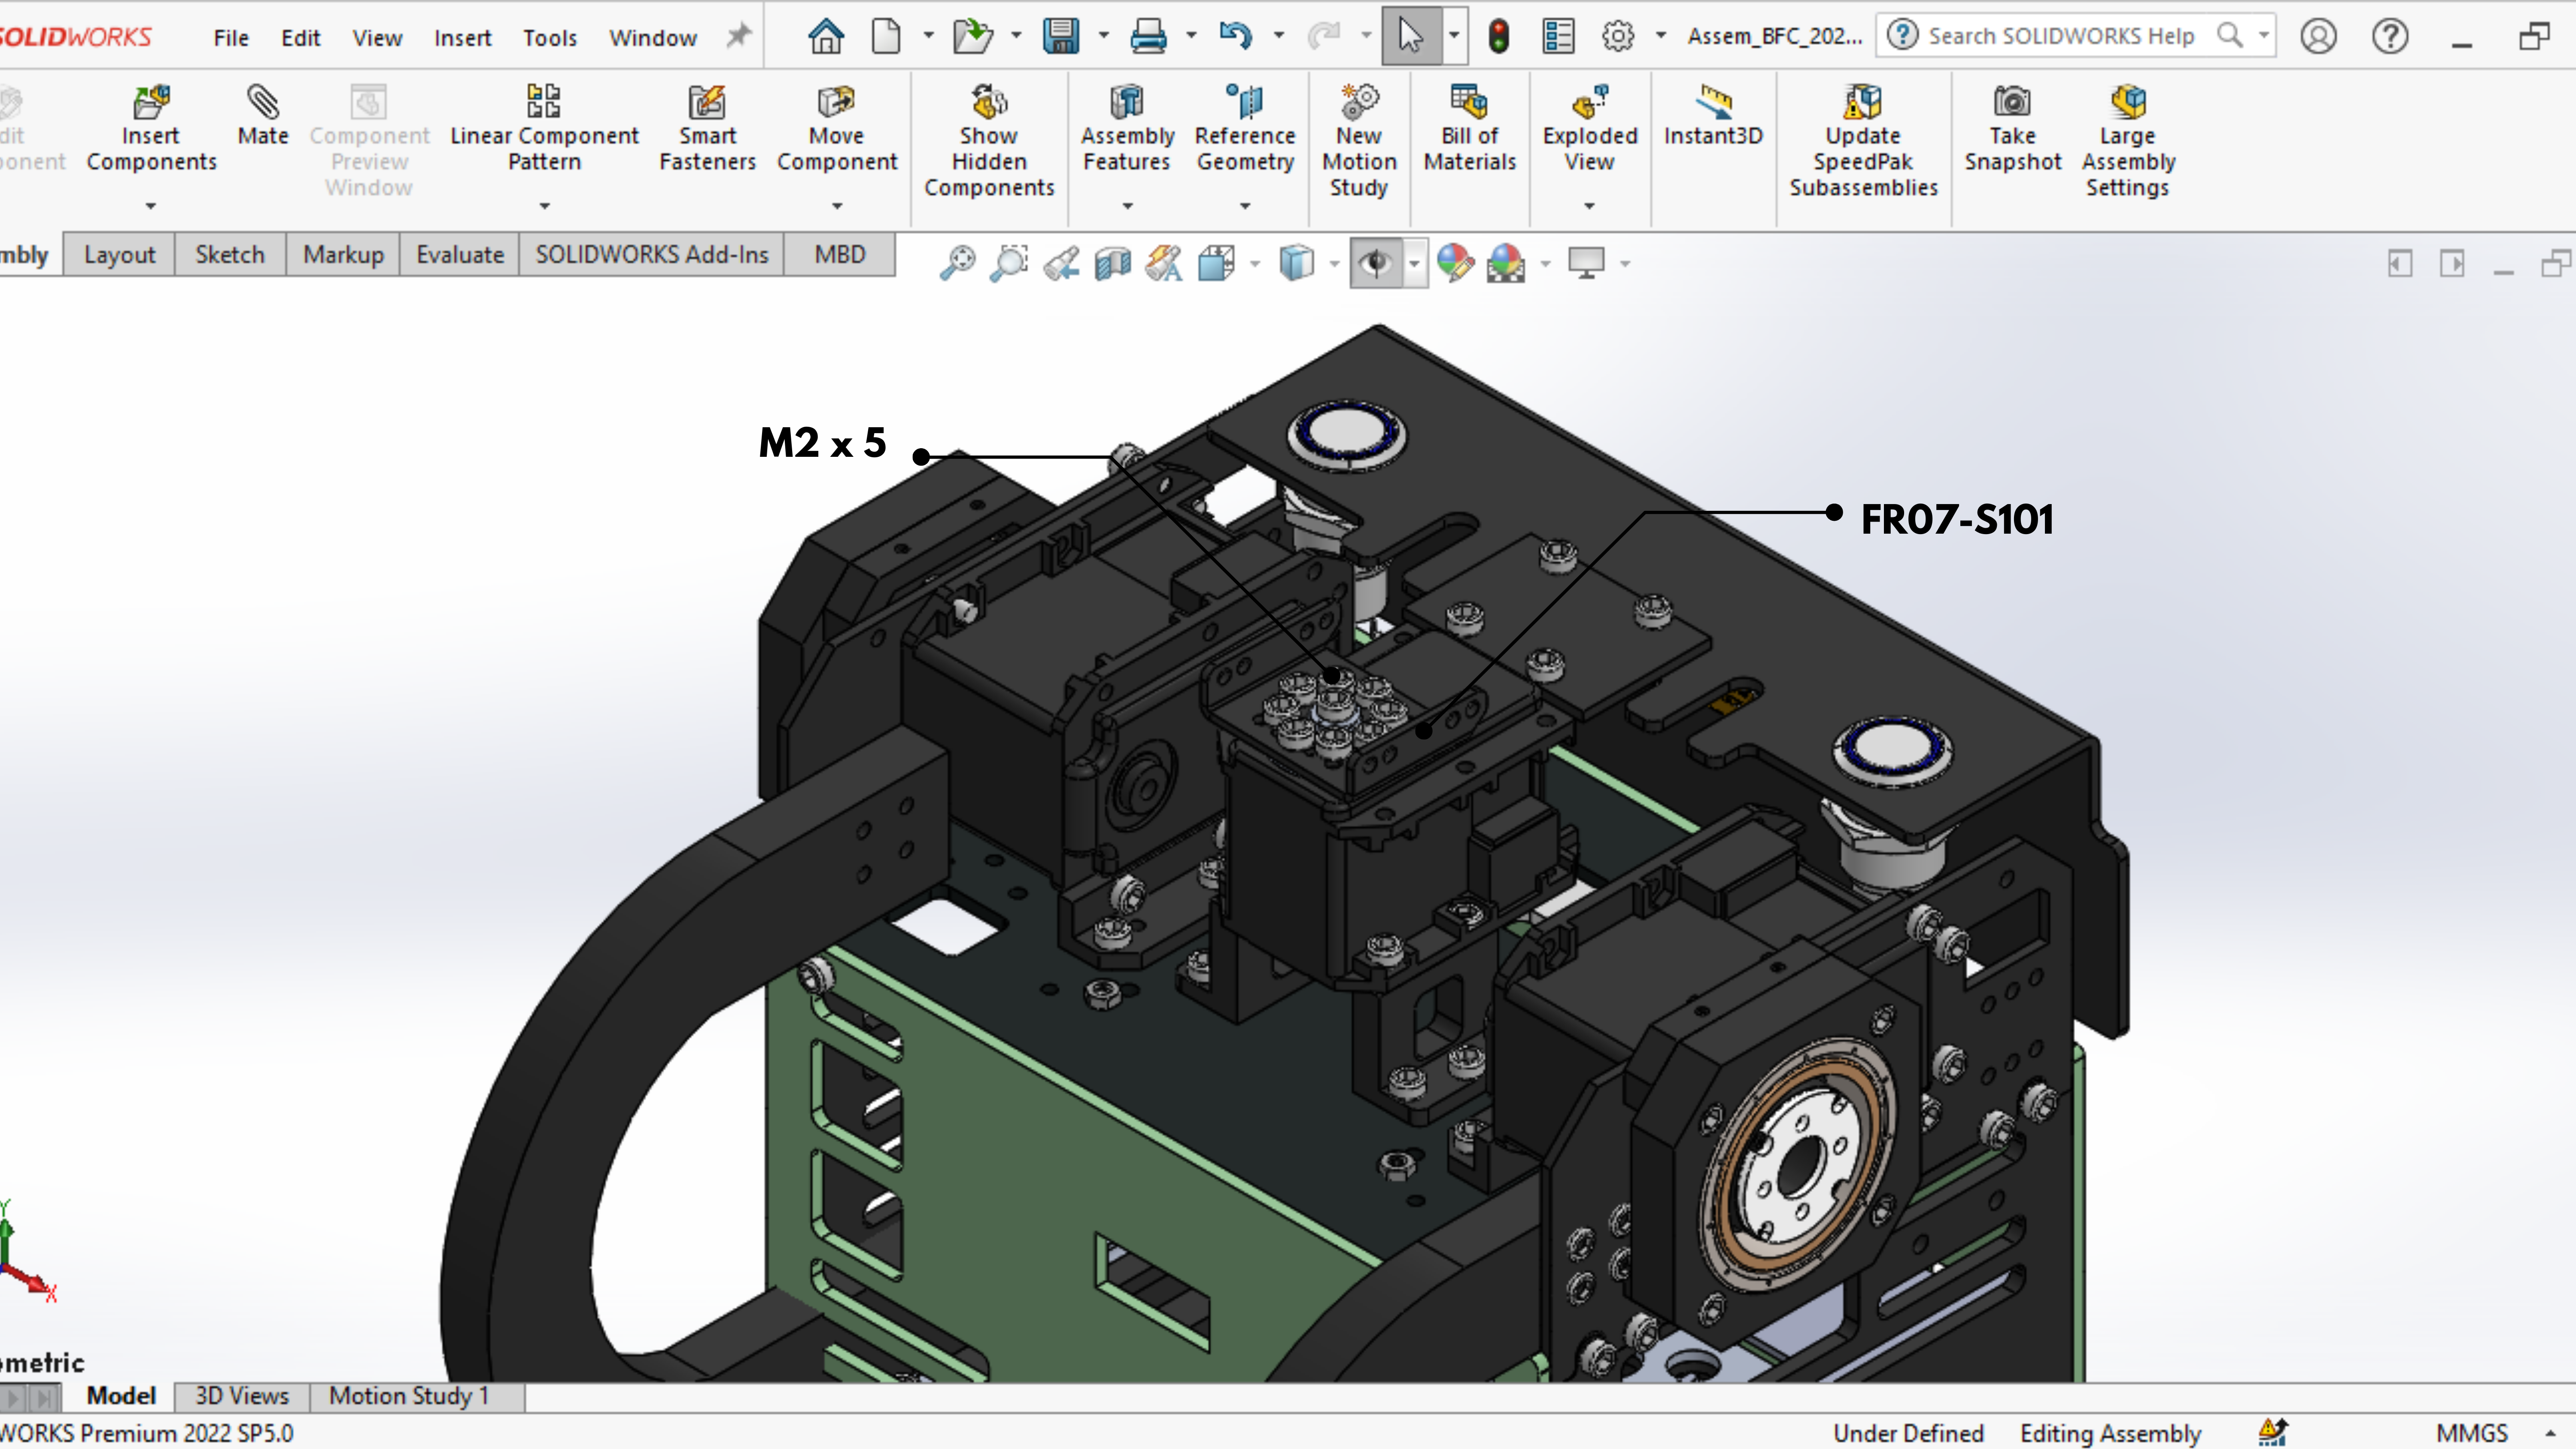Toggle the Select arrow tool
Image resolution: width=2576 pixels, height=1449 pixels.
coord(1411,37)
